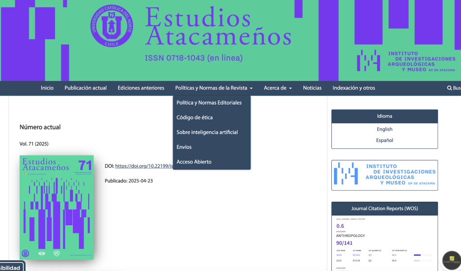461x271 pixels.
Task: Select Política y Normas Editoriales from dropdown
Action: 209,102
